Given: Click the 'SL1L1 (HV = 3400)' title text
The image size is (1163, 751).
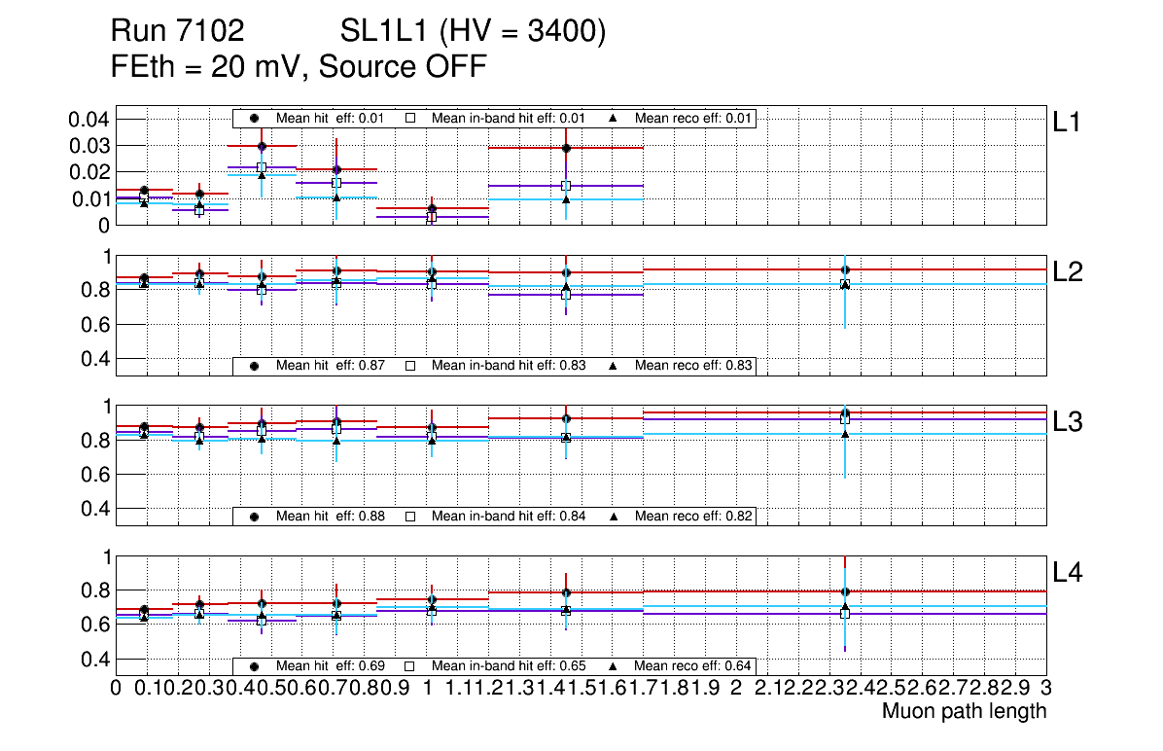Looking at the screenshot, I should 473,32.
